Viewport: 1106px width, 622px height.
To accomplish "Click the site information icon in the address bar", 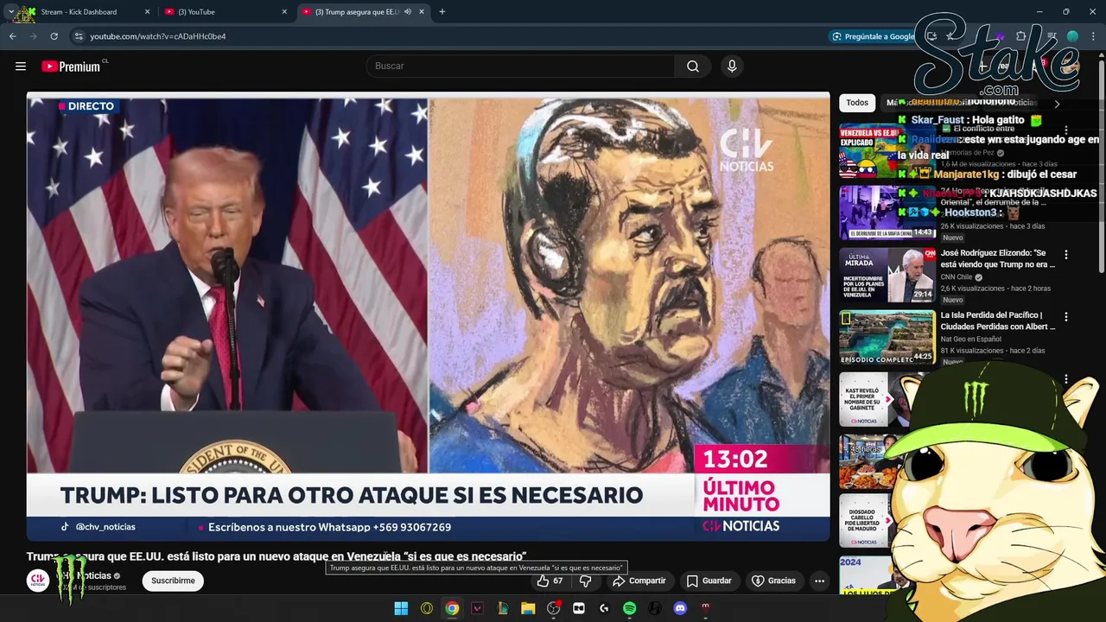I will coord(79,36).
